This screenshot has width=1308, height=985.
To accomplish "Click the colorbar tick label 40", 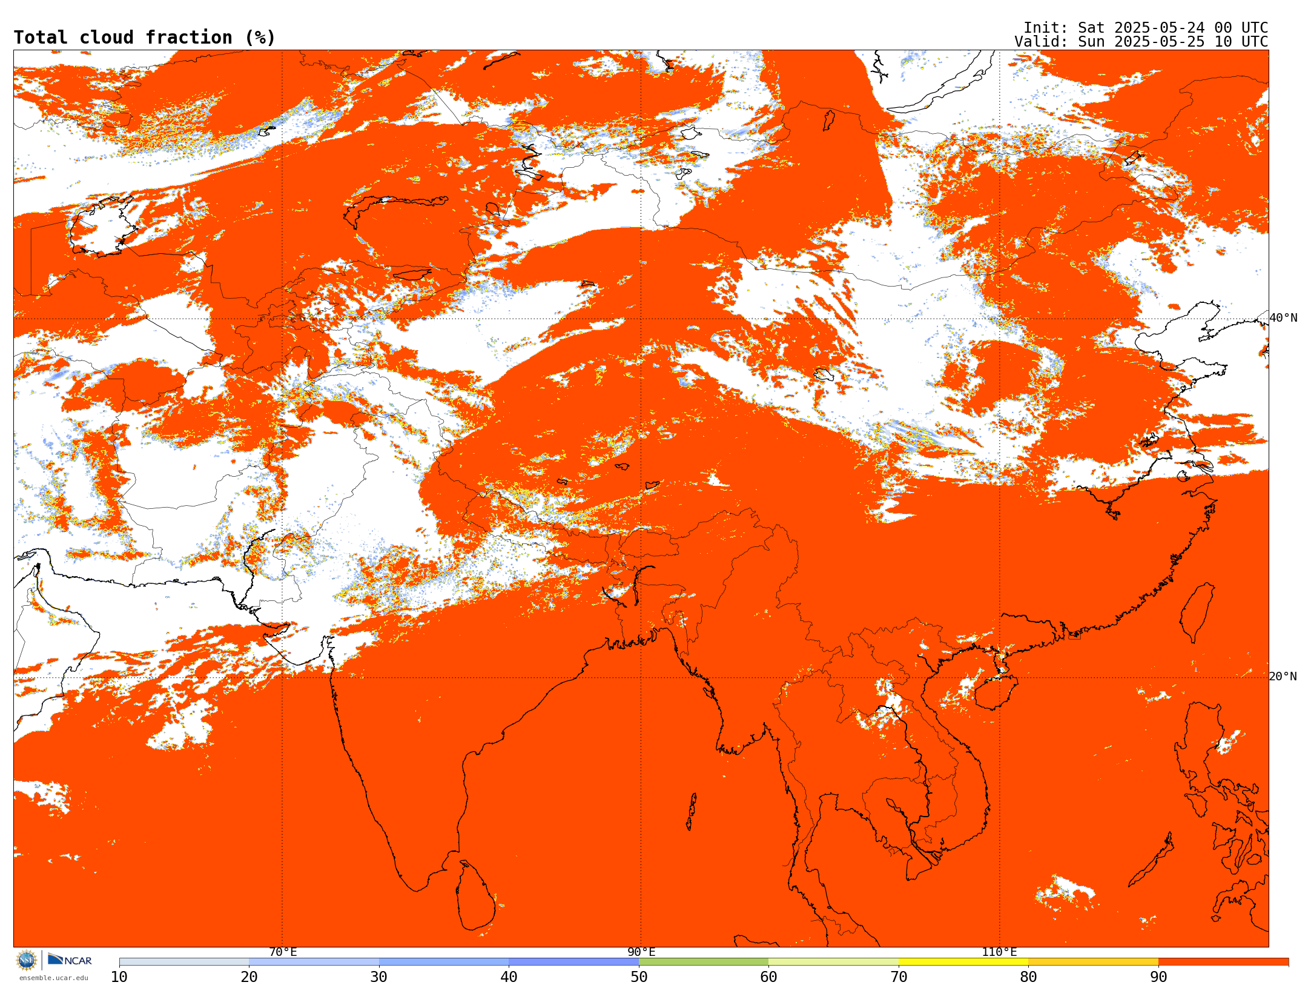I will coord(509,977).
